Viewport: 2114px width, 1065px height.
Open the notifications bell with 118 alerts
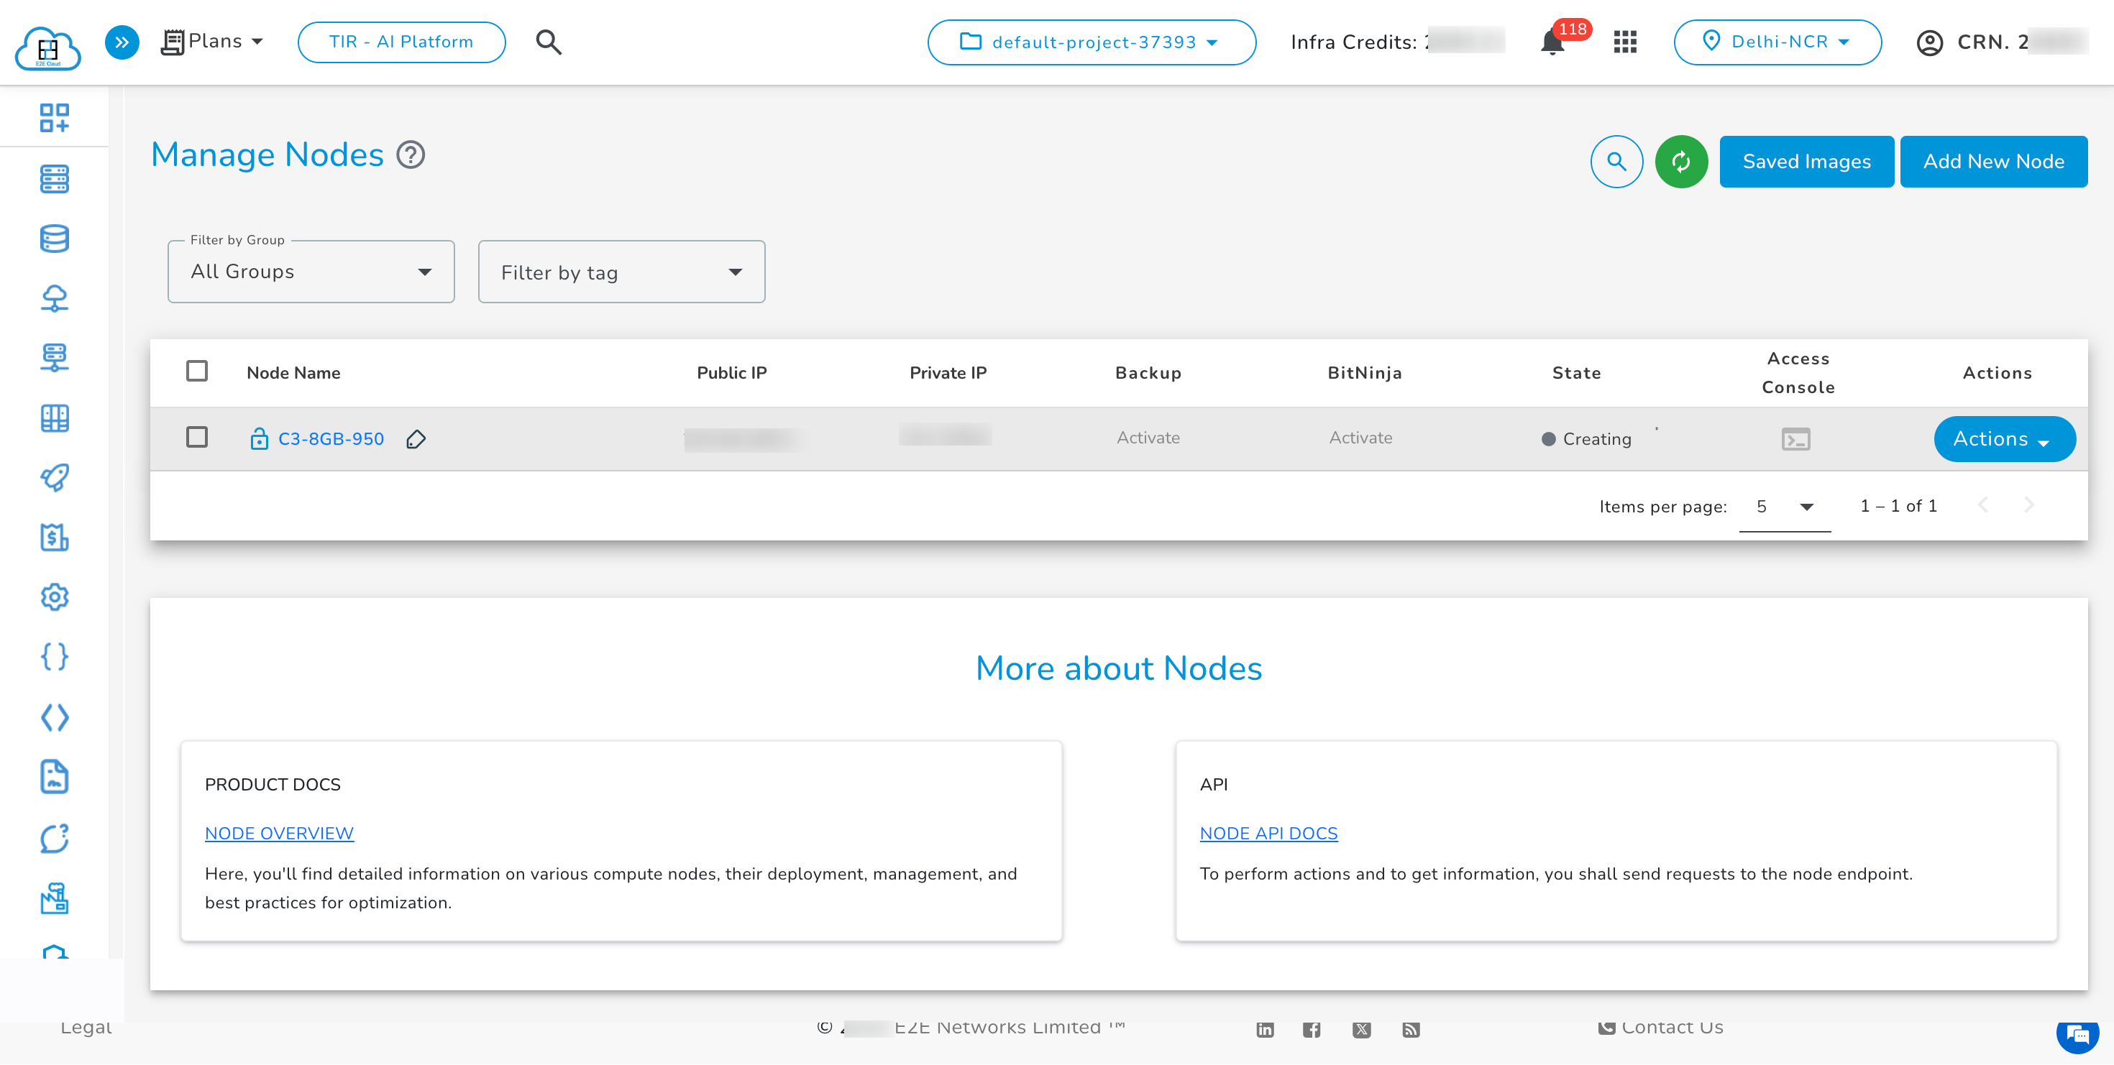point(1552,42)
